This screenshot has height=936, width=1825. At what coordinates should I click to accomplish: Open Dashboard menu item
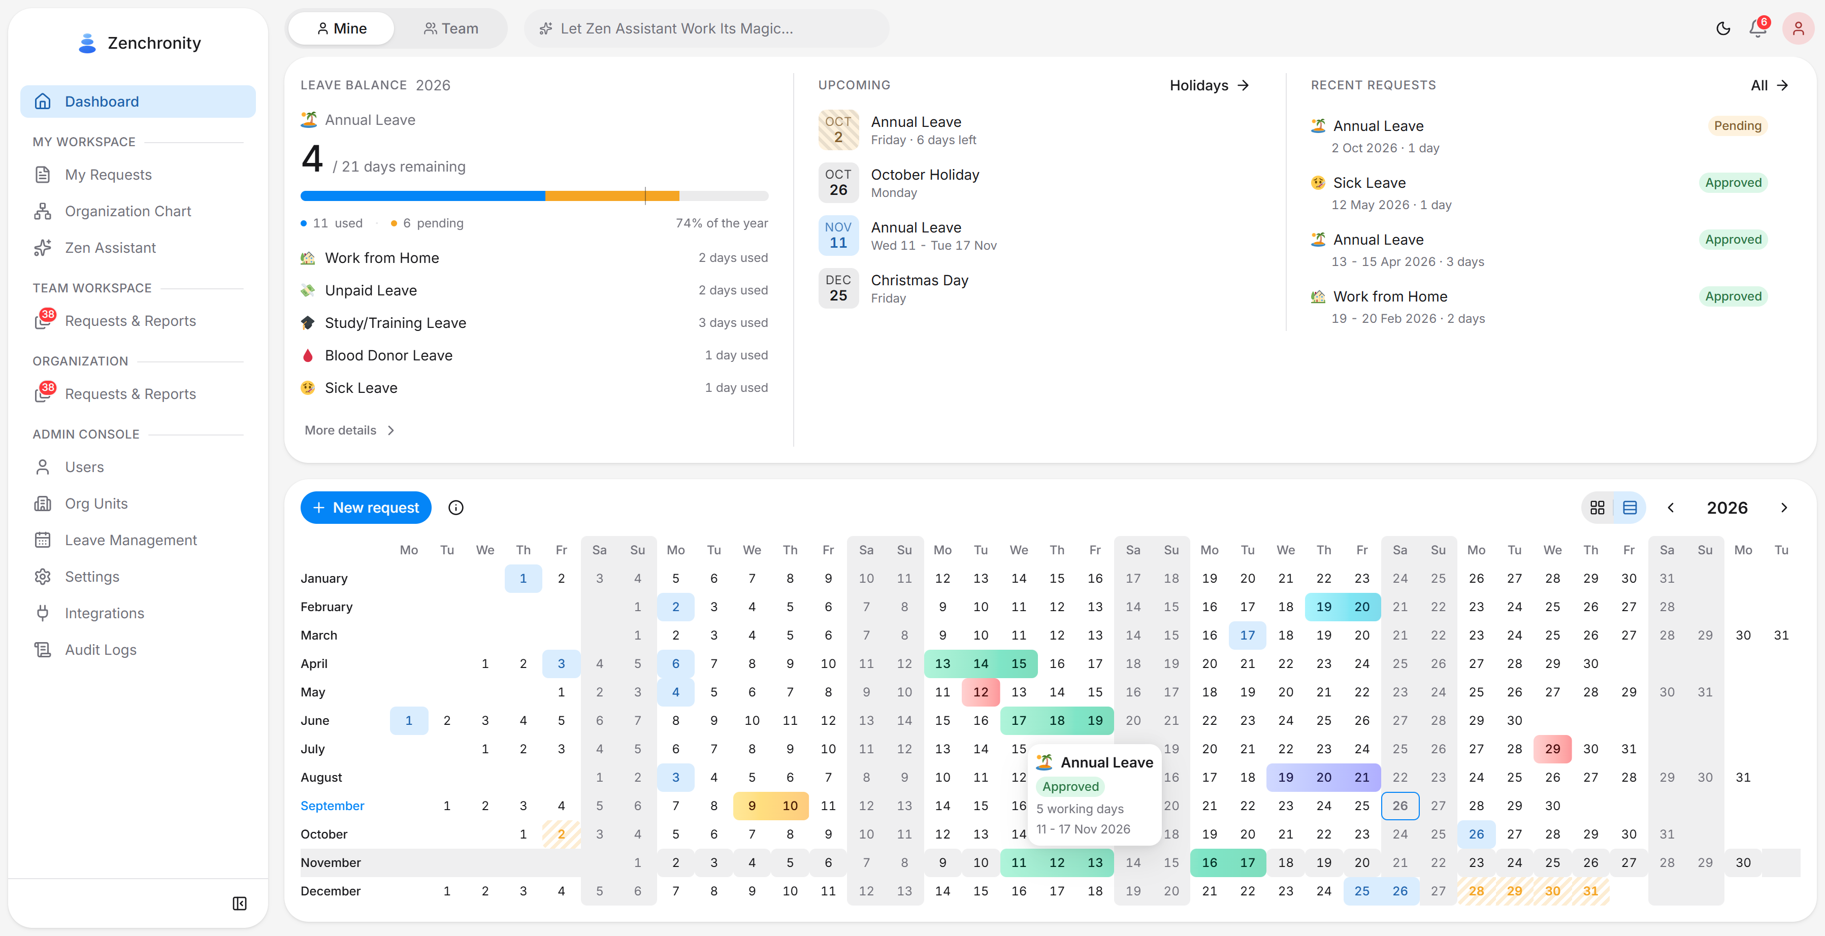pyautogui.click(x=138, y=101)
